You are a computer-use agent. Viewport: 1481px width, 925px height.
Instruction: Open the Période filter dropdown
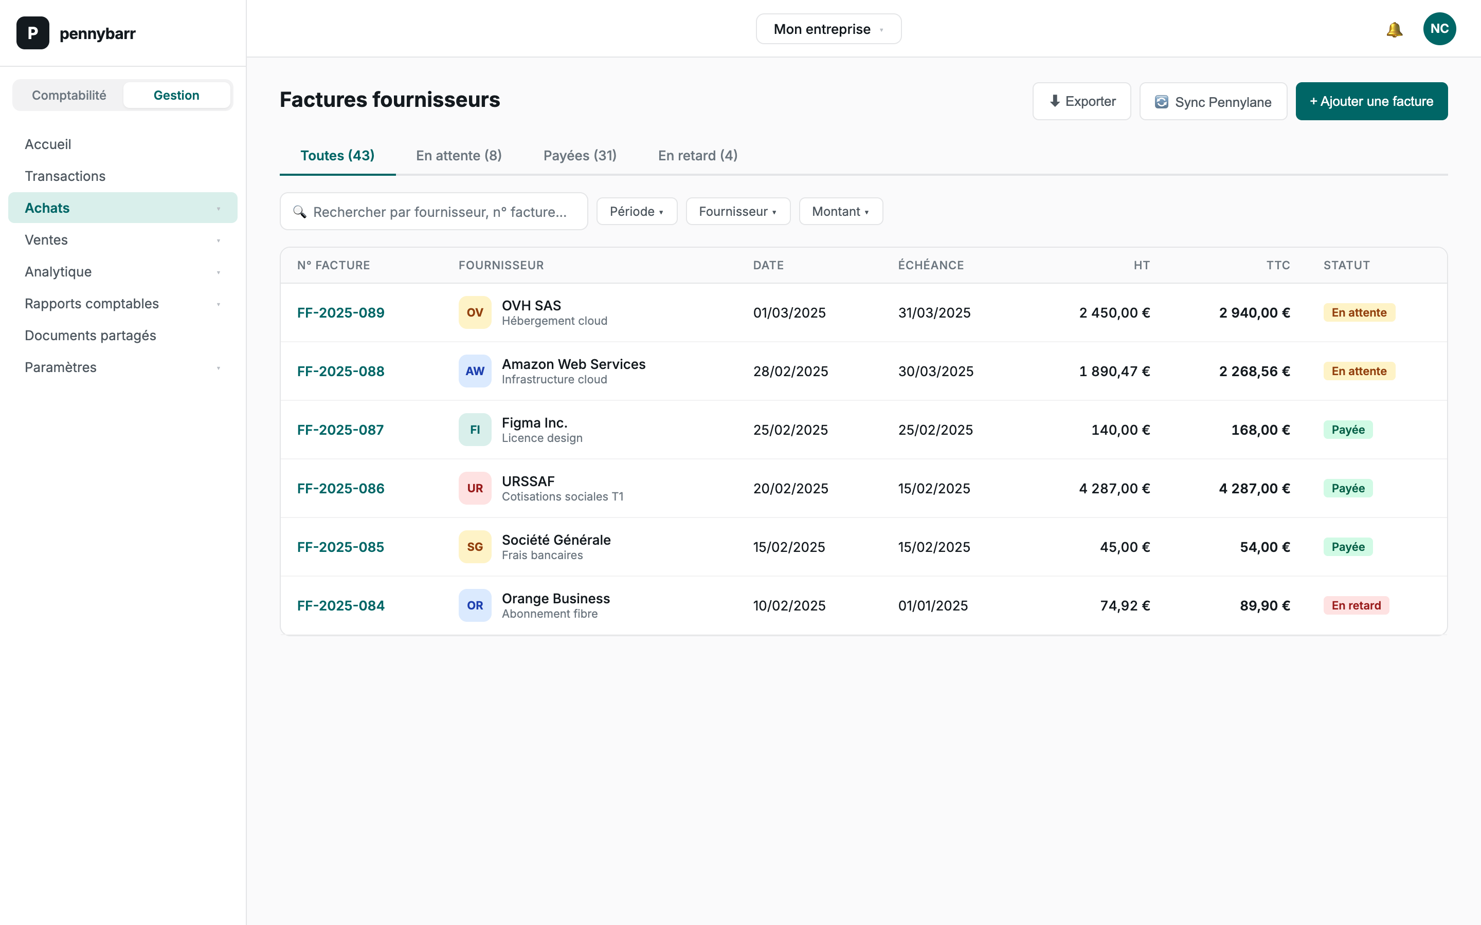(x=637, y=212)
